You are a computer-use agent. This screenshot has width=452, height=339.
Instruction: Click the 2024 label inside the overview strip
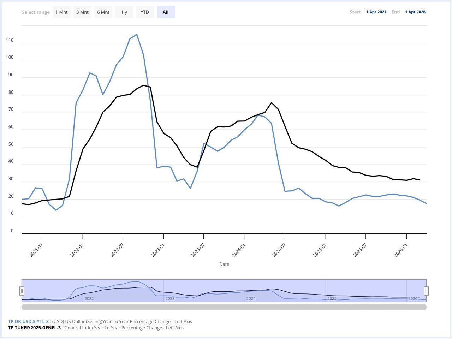tap(251, 298)
